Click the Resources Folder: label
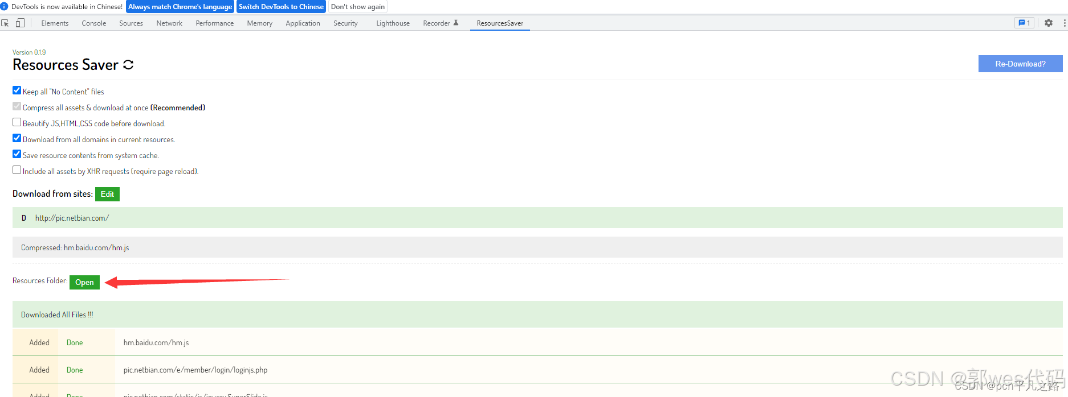The height and width of the screenshot is (397, 1068). click(x=40, y=281)
